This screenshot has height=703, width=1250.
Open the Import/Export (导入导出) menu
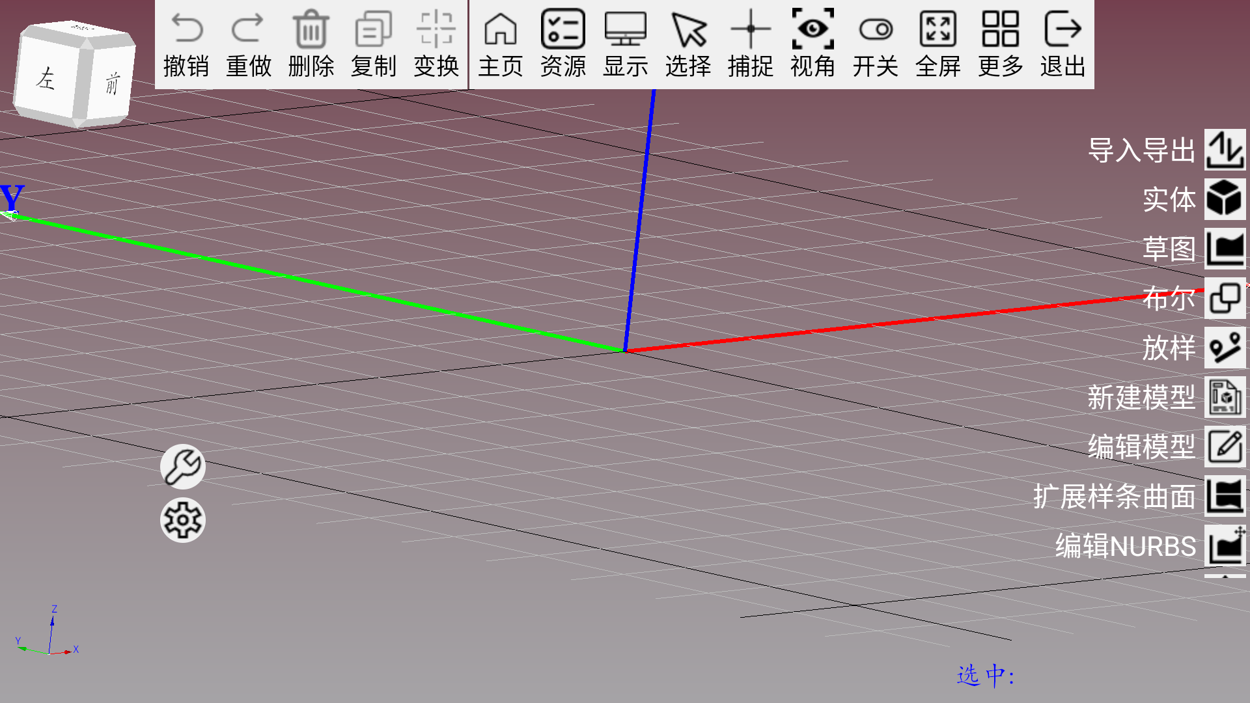point(1225,150)
